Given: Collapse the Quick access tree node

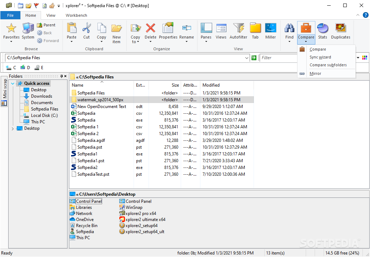Looking at the screenshot, I should coord(13,83).
